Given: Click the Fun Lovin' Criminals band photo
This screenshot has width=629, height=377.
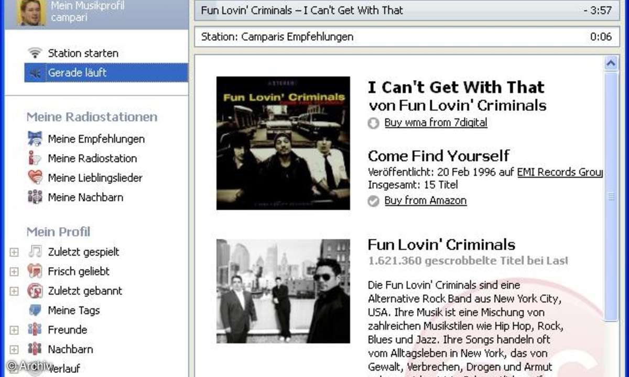Looking at the screenshot, I should pyautogui.click(x=283, y=291).
